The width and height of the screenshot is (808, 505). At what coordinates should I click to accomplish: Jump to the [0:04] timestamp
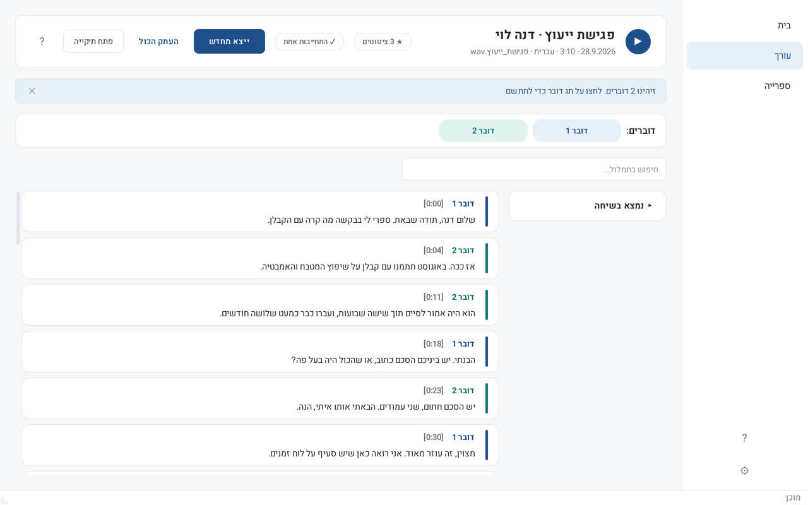pos(434,251)
